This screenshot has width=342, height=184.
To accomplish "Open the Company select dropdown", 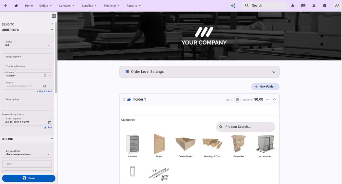I will tap(27, 76).
